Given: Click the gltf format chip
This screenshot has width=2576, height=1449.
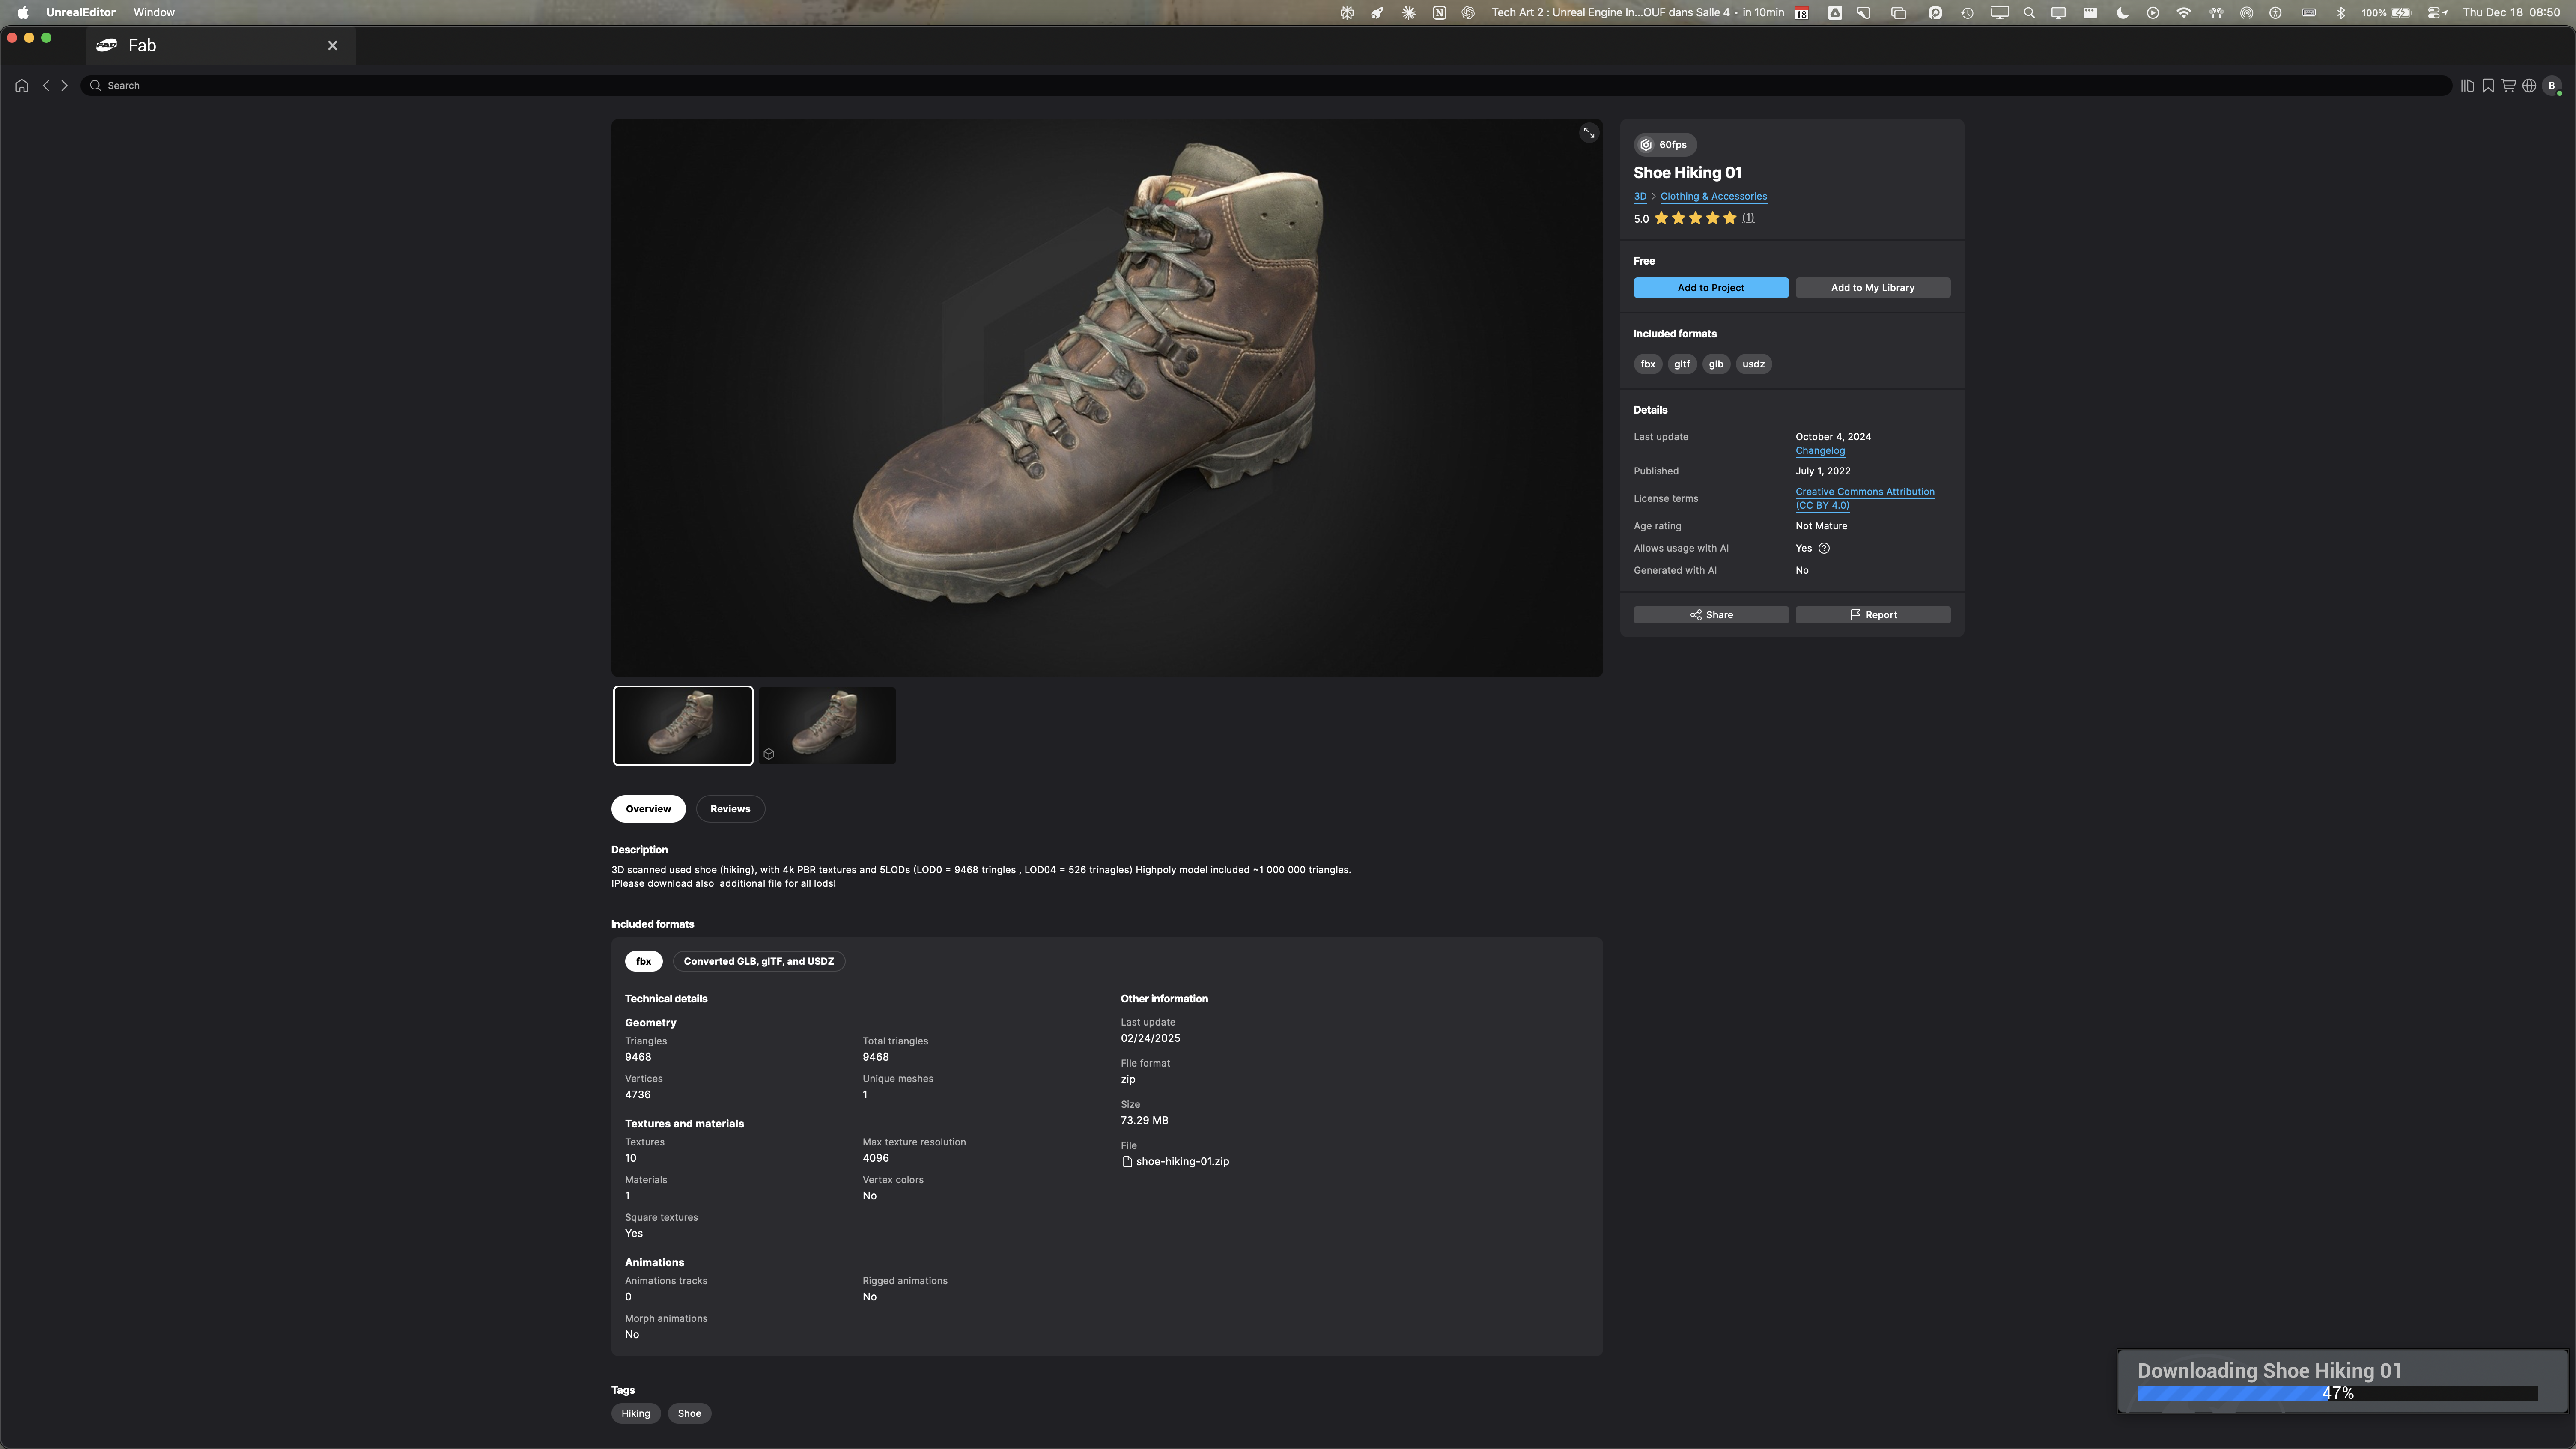Looking at the screenshot, I should tap(1682, 365).
